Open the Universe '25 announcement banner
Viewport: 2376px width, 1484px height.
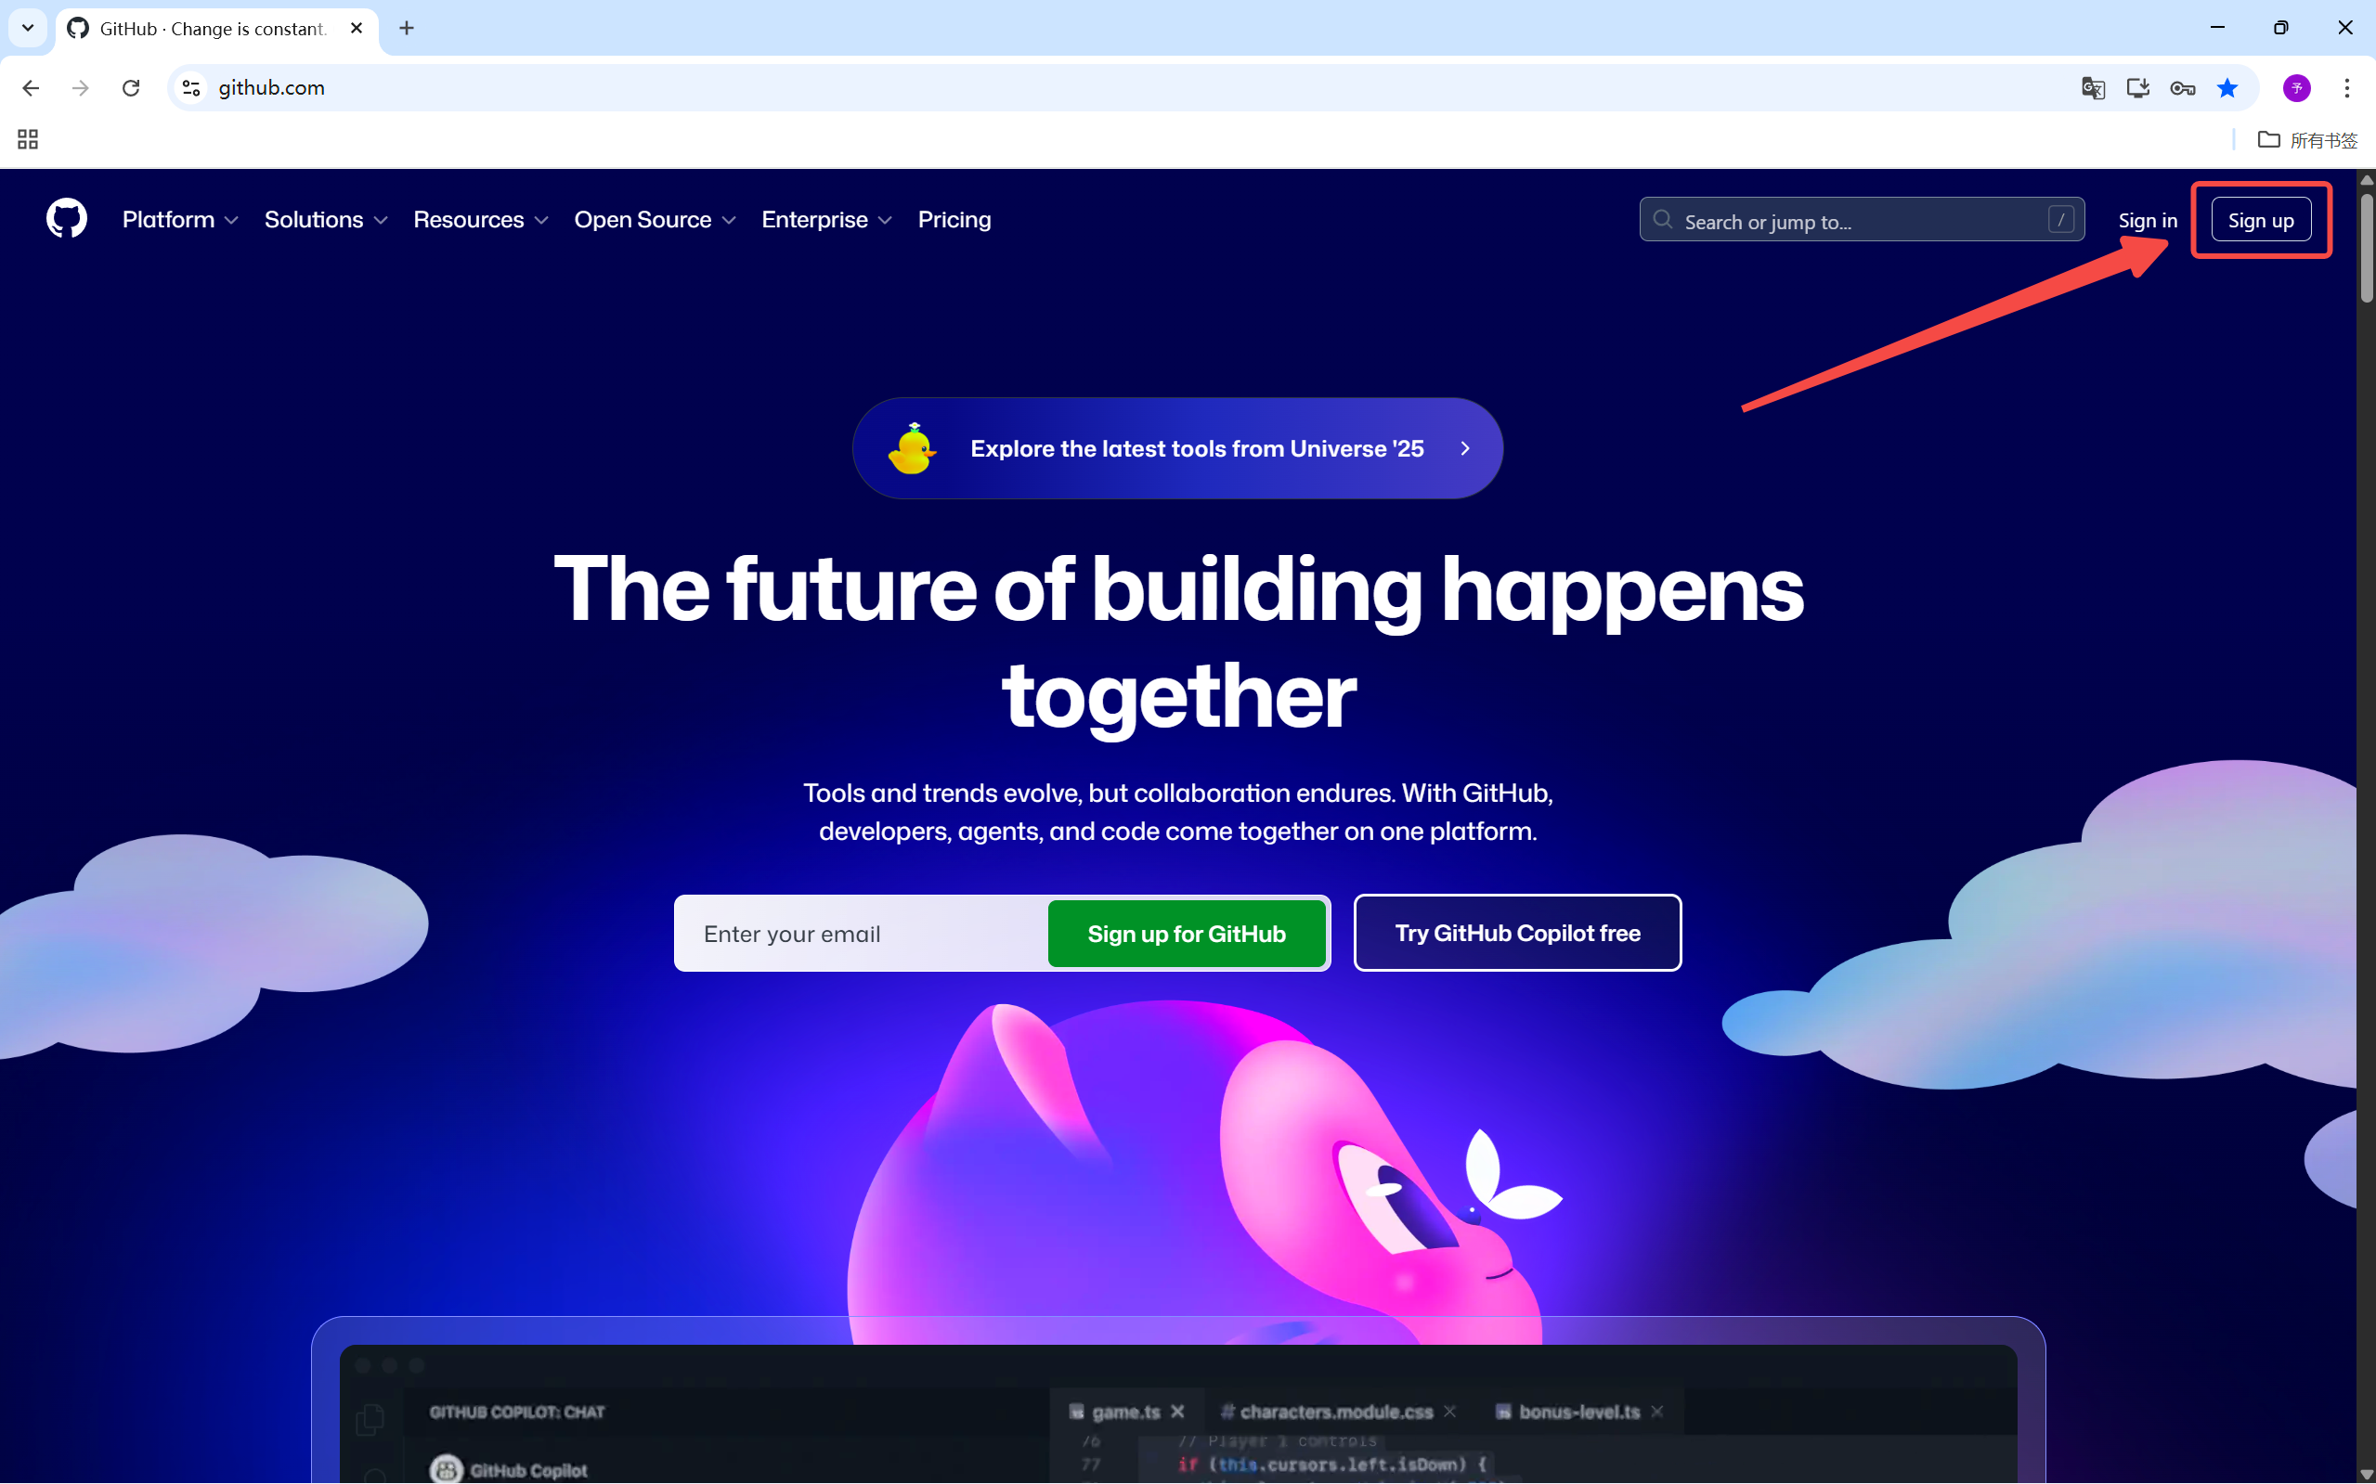[x=1177, y=448]
